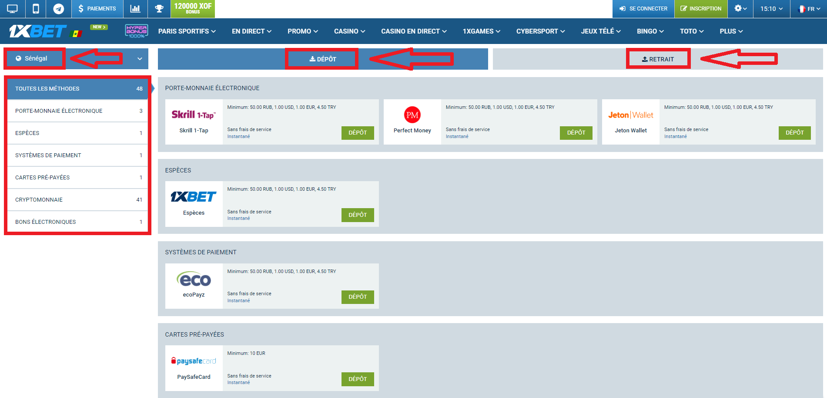Click the Skrill 1-Tap logo
This screenshot has width=827, height=398.
click(x=194, y=115)
